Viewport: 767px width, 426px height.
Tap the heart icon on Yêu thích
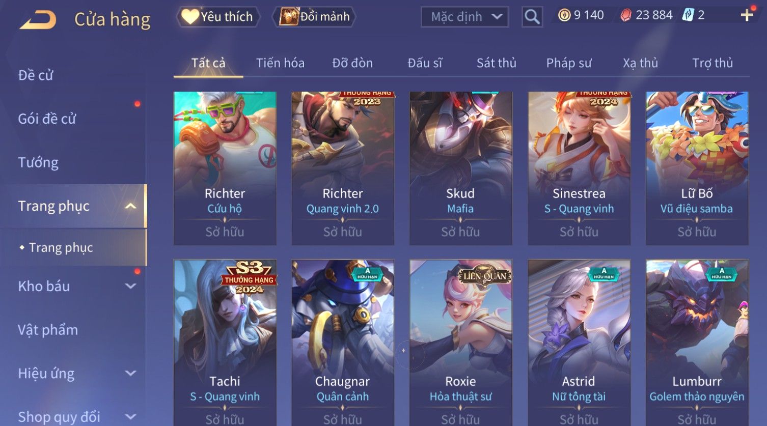(189, 17)
